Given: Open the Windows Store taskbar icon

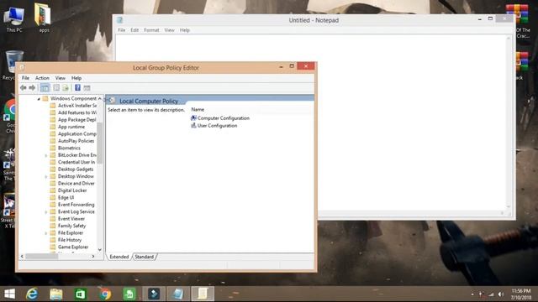Looking at the screenshot, I should [x=81, y=294].
